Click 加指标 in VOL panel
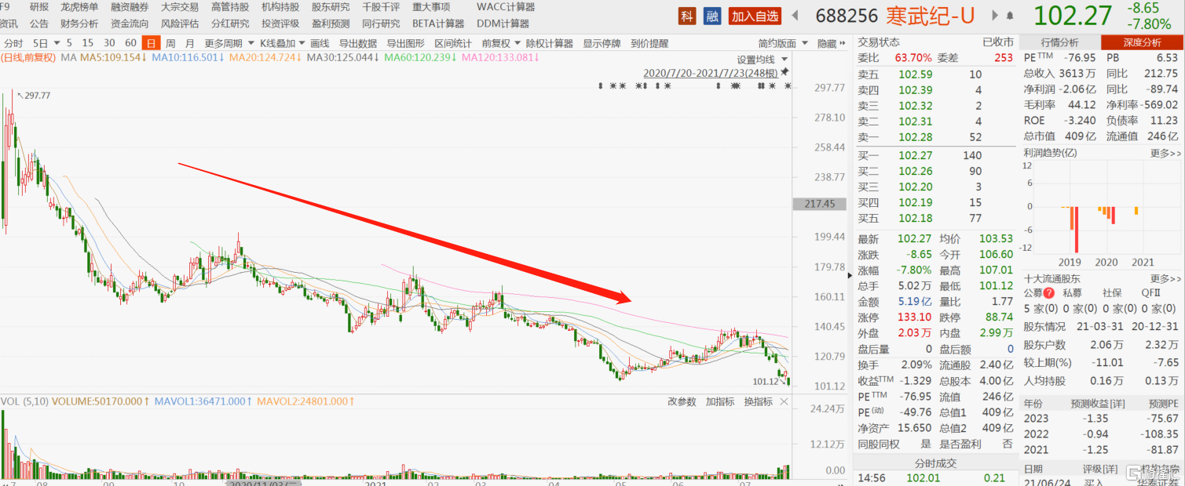 click(x=720, y=401)
